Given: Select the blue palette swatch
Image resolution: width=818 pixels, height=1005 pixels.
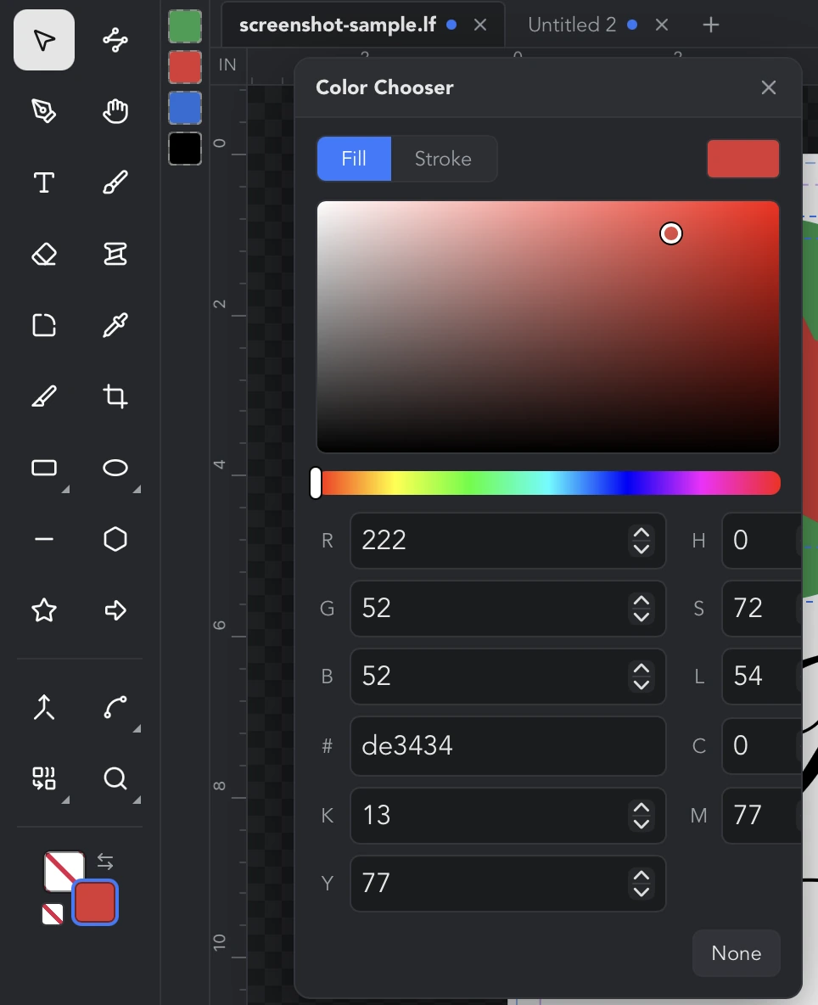Looking at the screenshot, I should click(x=185, y=108).
